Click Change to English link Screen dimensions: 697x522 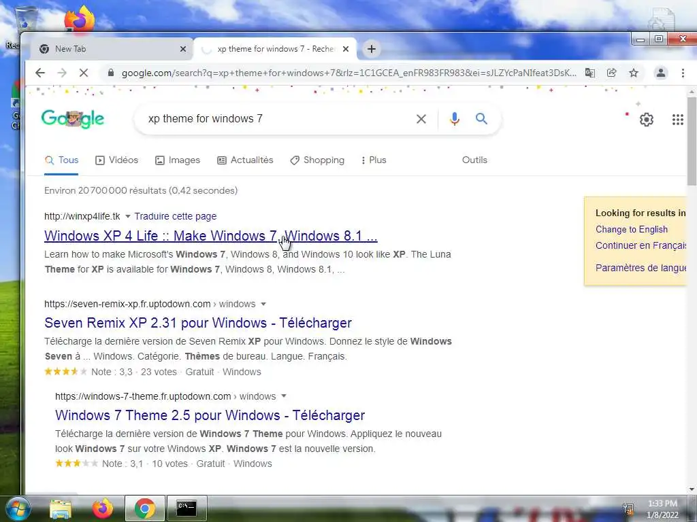tap(632, 230)
